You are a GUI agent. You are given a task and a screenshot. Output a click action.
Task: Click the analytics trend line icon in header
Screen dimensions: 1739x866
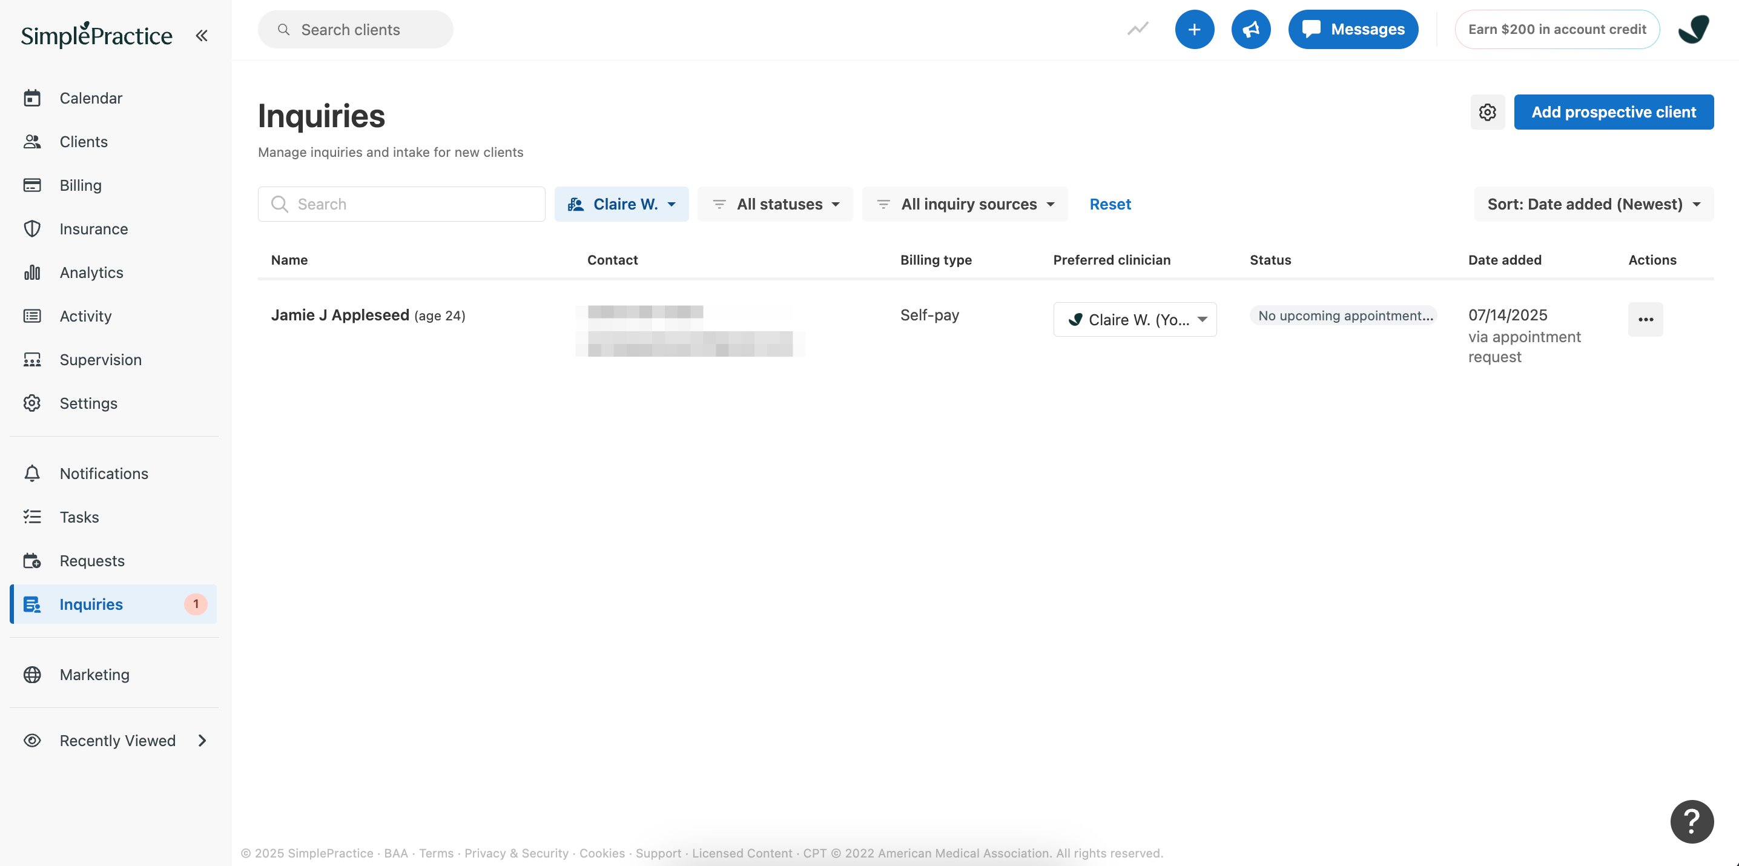click(x=1138, y=29)
